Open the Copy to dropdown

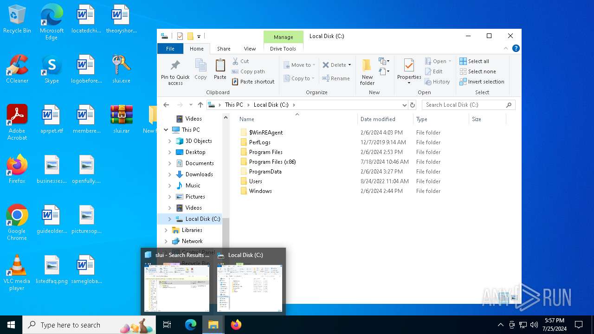tap(299, 78)
